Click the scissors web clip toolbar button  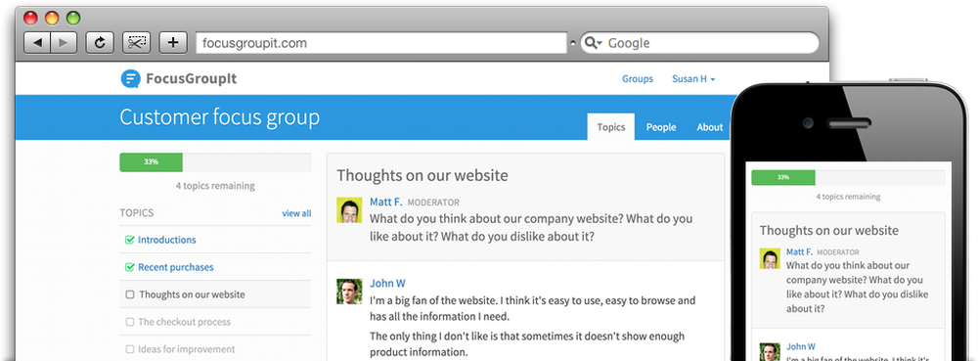137,42
